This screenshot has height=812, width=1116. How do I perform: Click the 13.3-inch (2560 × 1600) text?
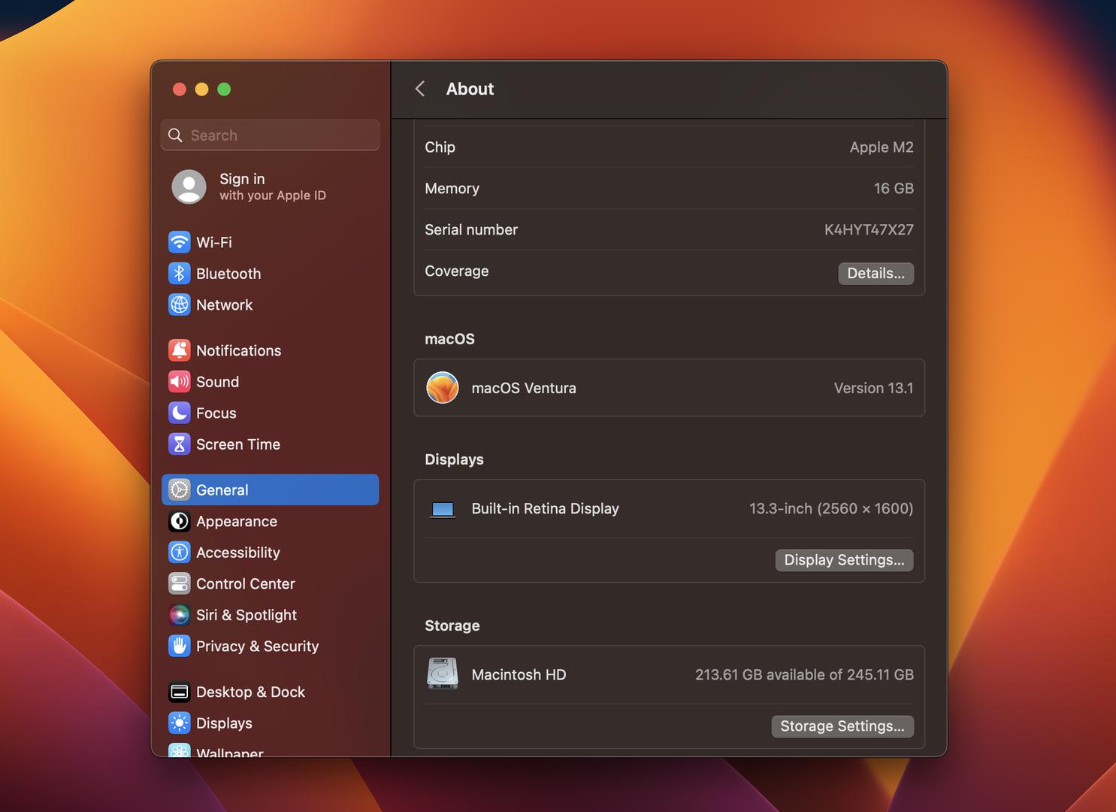pos(831,509)
